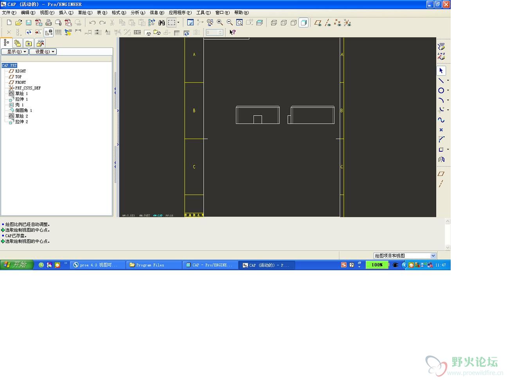Open the 草绘 menu
The width and height of the screenshot is (507, 380).
pyautogui.click(x=85, y=13)
